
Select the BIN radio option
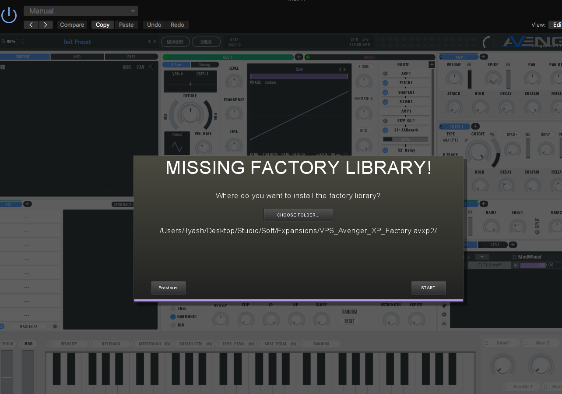pyautogui.click(x=173, y=325)
